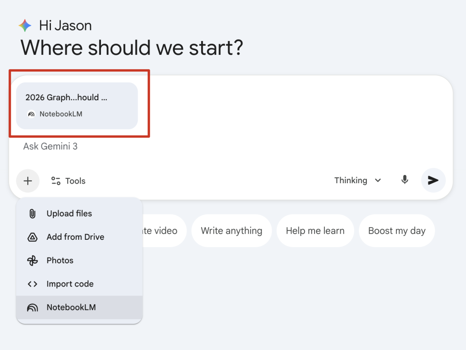Click the chevron beside Thinking
Viewport: 466px width, 350px height.
pos(378,180)
